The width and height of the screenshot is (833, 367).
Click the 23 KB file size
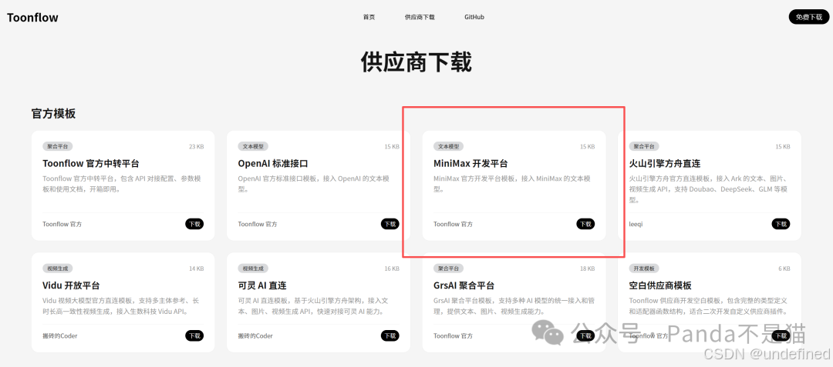click(197, 147)
